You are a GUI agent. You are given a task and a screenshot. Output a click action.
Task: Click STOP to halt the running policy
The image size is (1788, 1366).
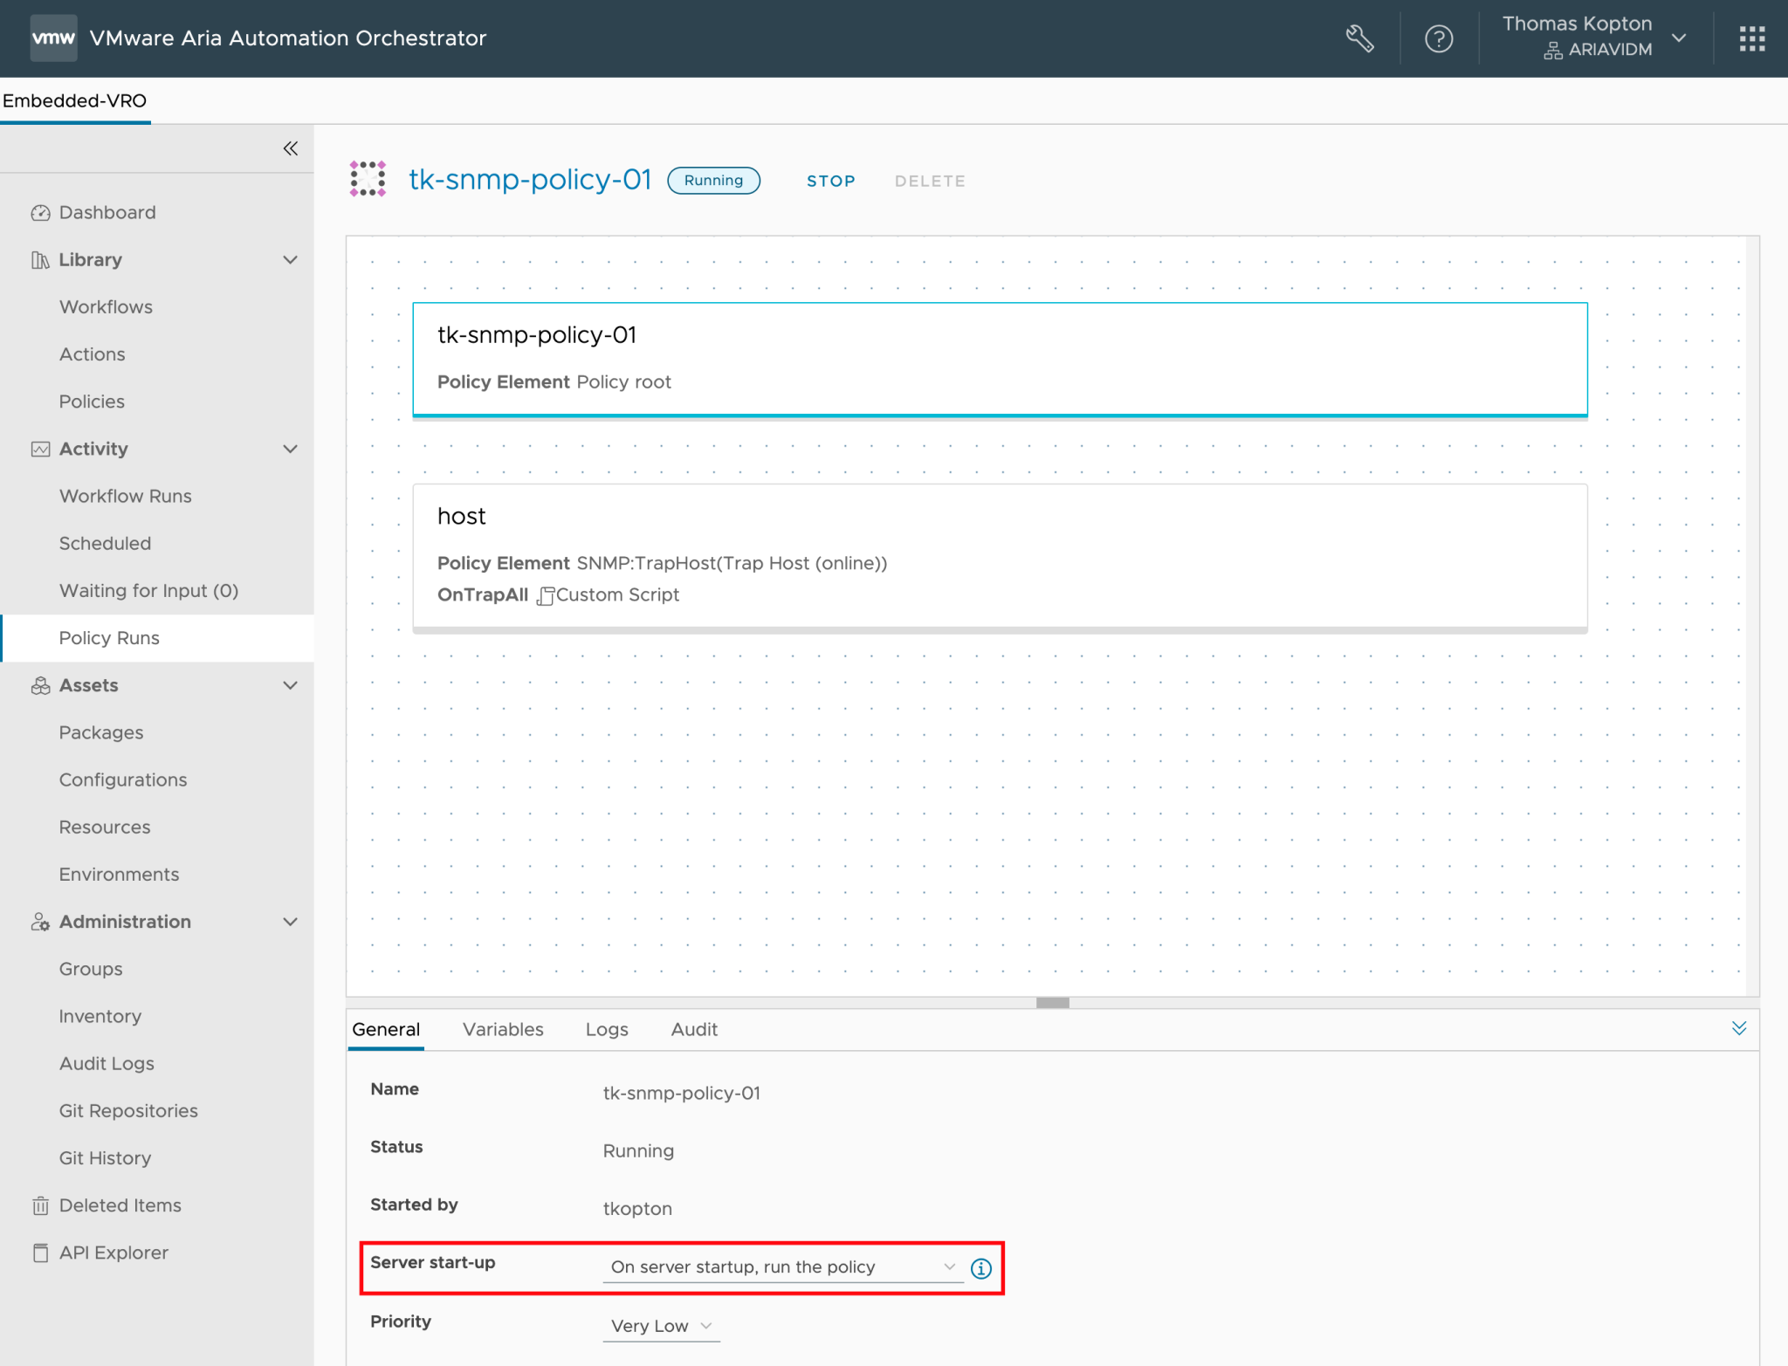[x=829, y=181]
